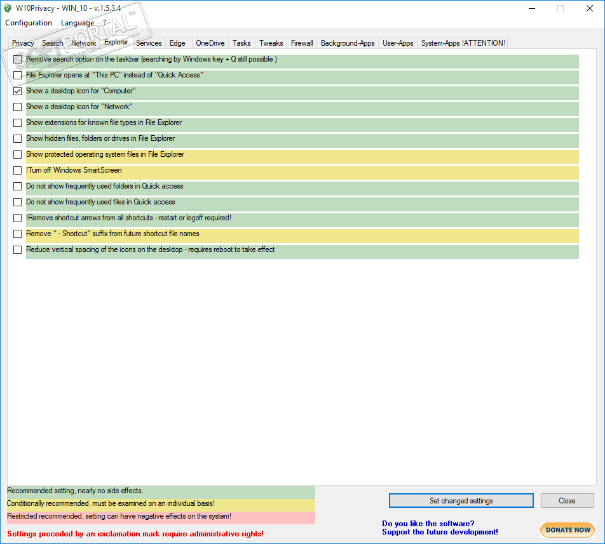Image resolution: width=605 pixels, height=544 pixels.
Task: Open the System-Apps !ATTENTION! tab
Action: pos(463,43)
